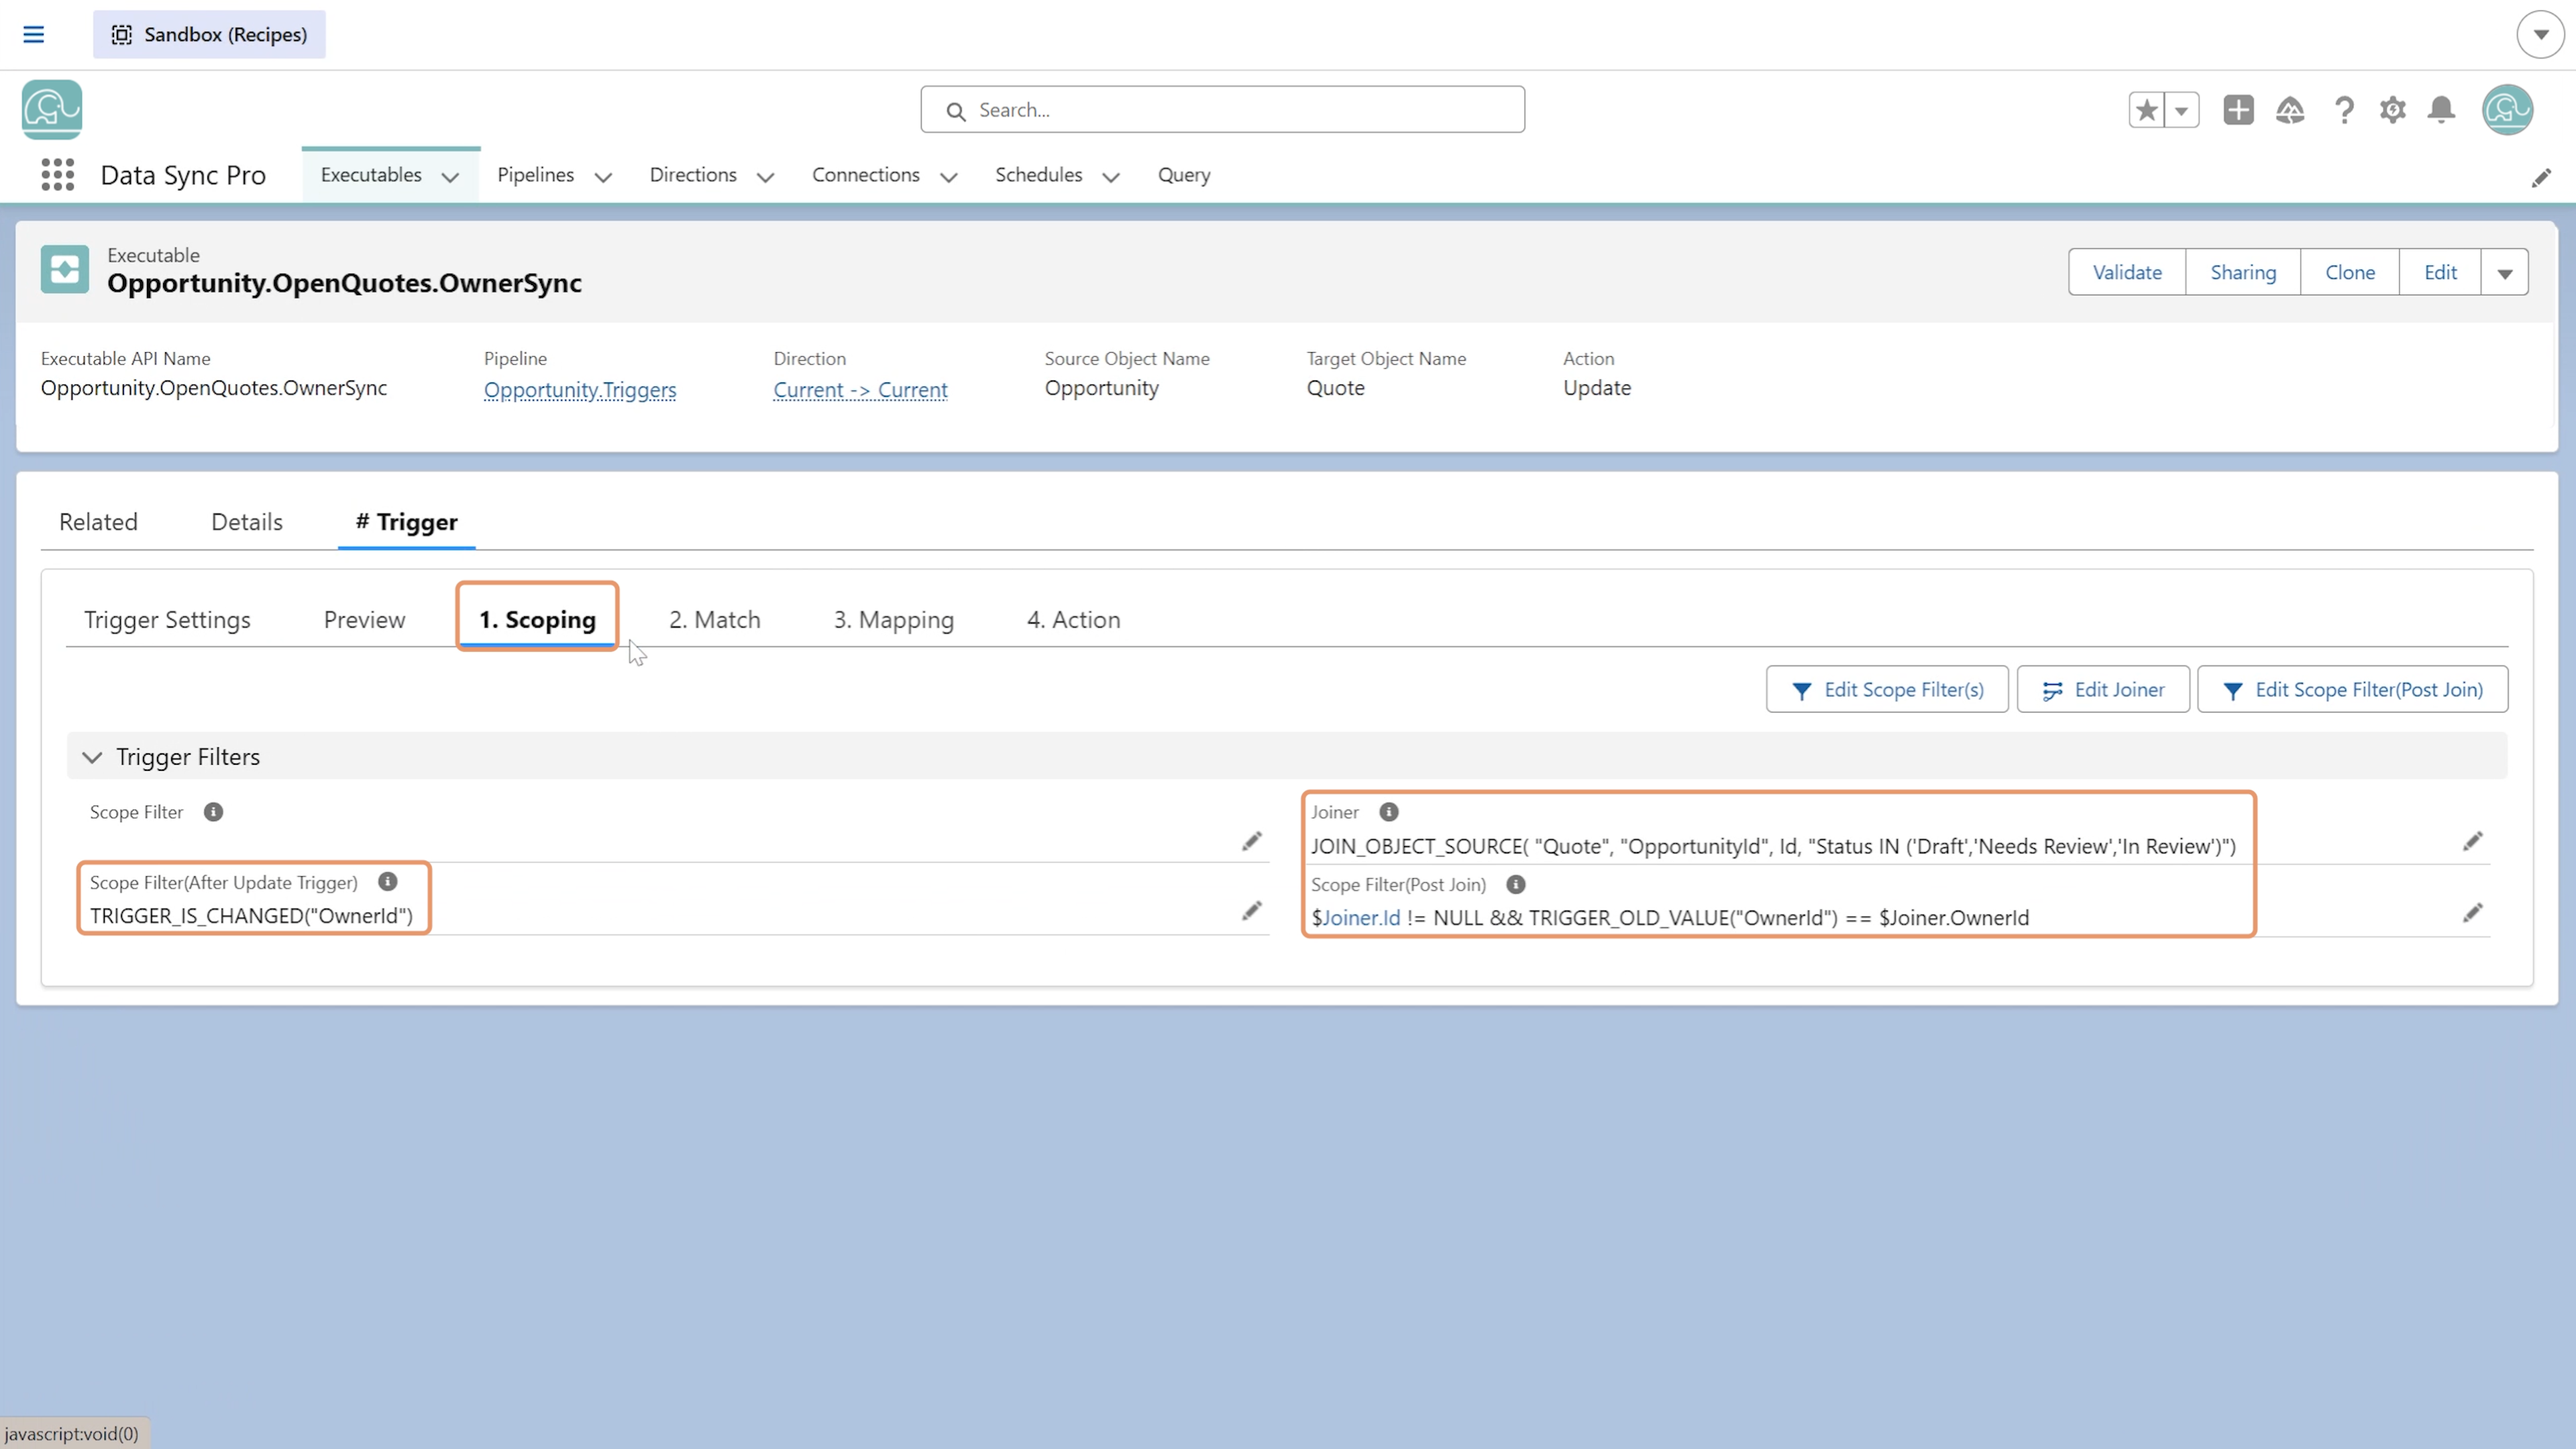Edit the Joiner field with its pencil
2576x1449 pixels.
pyautogui.click(x=2472, y=842)
